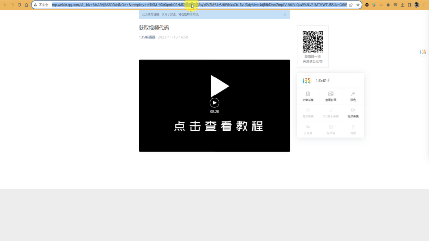Open the 135 editor extension icon
429x241 pixels.
[381, 5]
